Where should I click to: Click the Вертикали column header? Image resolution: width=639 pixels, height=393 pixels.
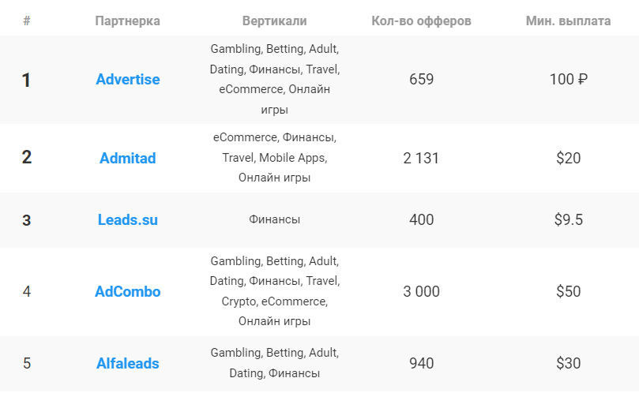coord(275,21)
